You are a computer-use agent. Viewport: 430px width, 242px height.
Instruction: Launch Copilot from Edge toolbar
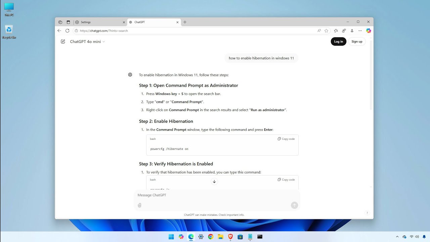pyautogui.click(x=369, y=31)
